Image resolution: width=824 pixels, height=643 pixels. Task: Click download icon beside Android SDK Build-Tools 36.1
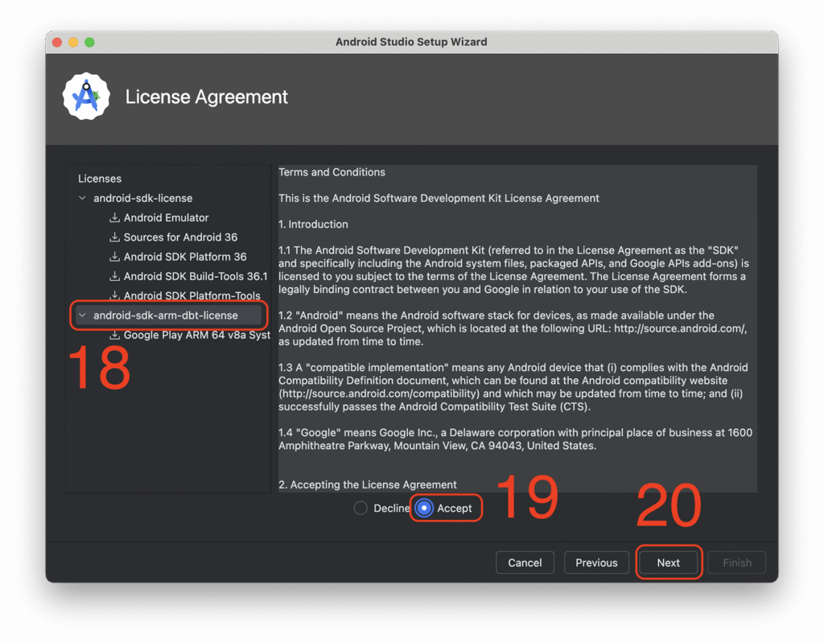(x=114, y=276)
